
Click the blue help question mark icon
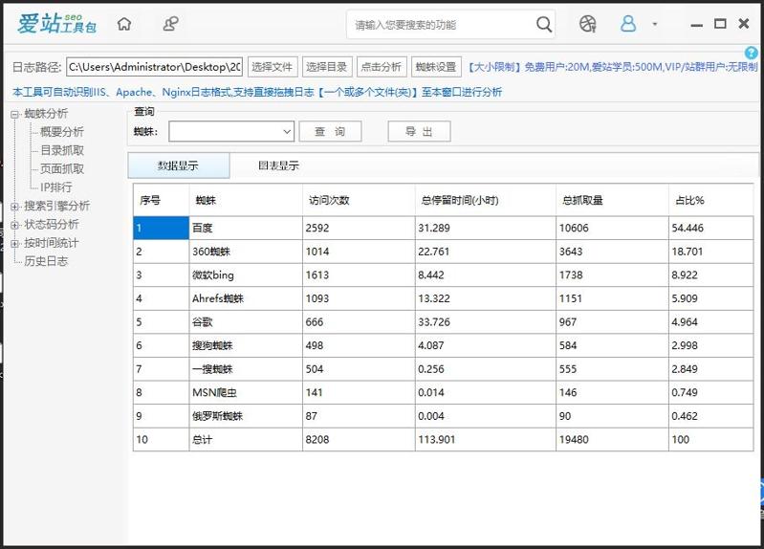coord(752,53)
